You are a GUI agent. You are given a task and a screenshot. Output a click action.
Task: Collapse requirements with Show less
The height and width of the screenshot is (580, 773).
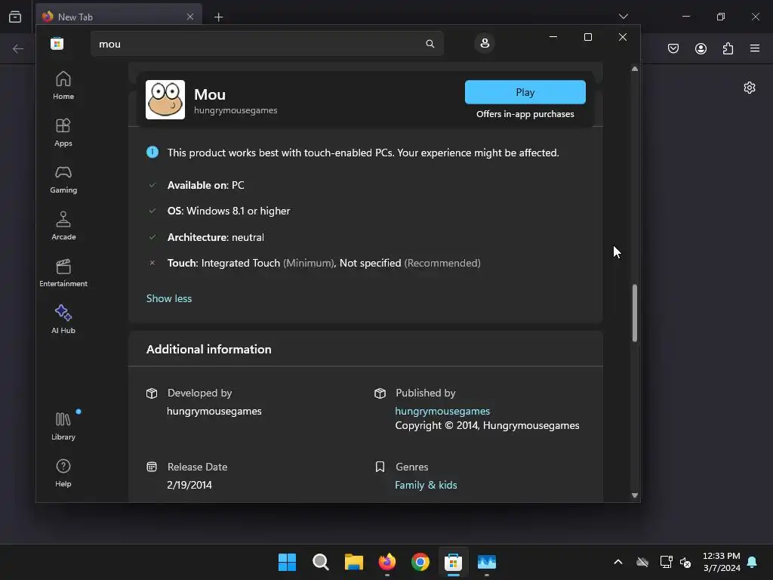(169, 298)
